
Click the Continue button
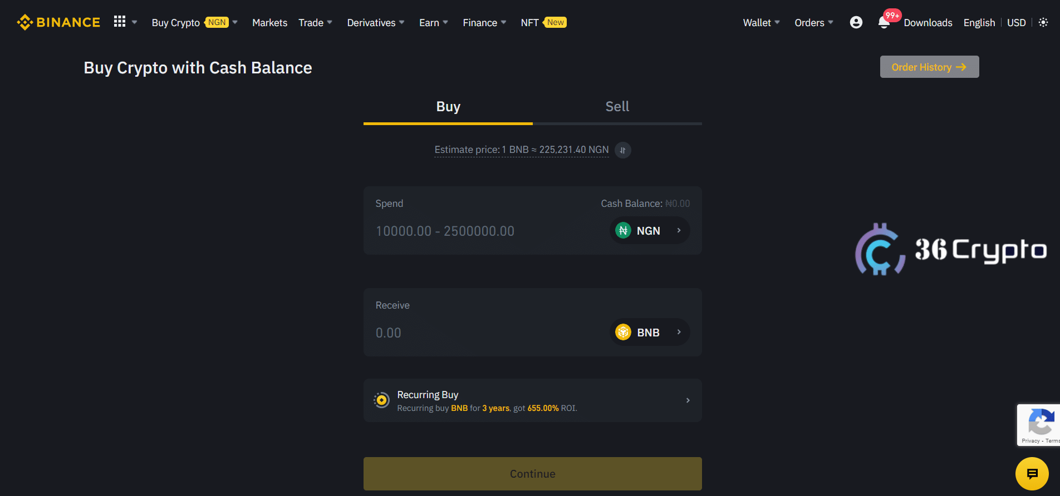coord(533,474)
